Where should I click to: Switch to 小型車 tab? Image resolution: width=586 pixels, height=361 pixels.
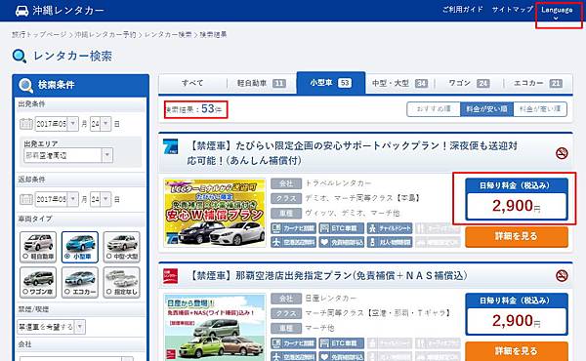[x=331, y=83]
